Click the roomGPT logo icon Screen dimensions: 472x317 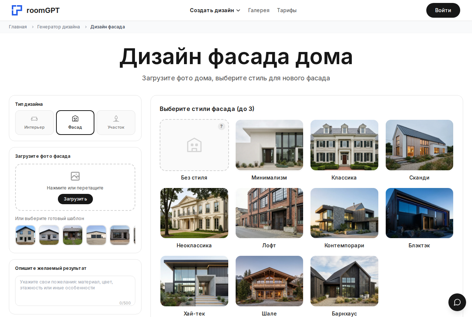[x=17, y=10]
